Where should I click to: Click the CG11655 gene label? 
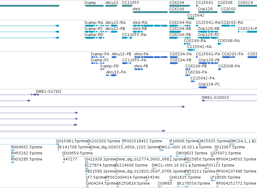[x=130, y=3]
